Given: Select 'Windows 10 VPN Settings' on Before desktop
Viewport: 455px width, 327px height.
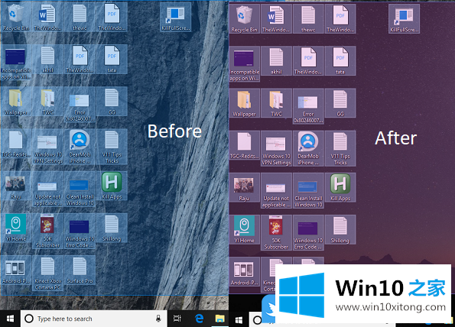Looking at the screenshot, I should pyautogui.click(x=47, y=147).
